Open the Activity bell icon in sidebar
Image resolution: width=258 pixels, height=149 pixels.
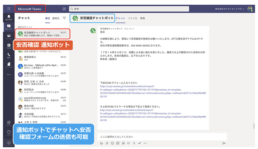pos(9,17)
